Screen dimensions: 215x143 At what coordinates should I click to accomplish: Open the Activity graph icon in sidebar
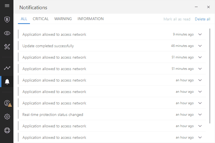tap(7, 68)
